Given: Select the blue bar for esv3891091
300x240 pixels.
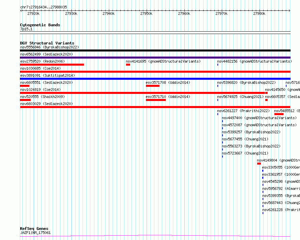Looking at the screenshot, I should (x=155, y=79).
